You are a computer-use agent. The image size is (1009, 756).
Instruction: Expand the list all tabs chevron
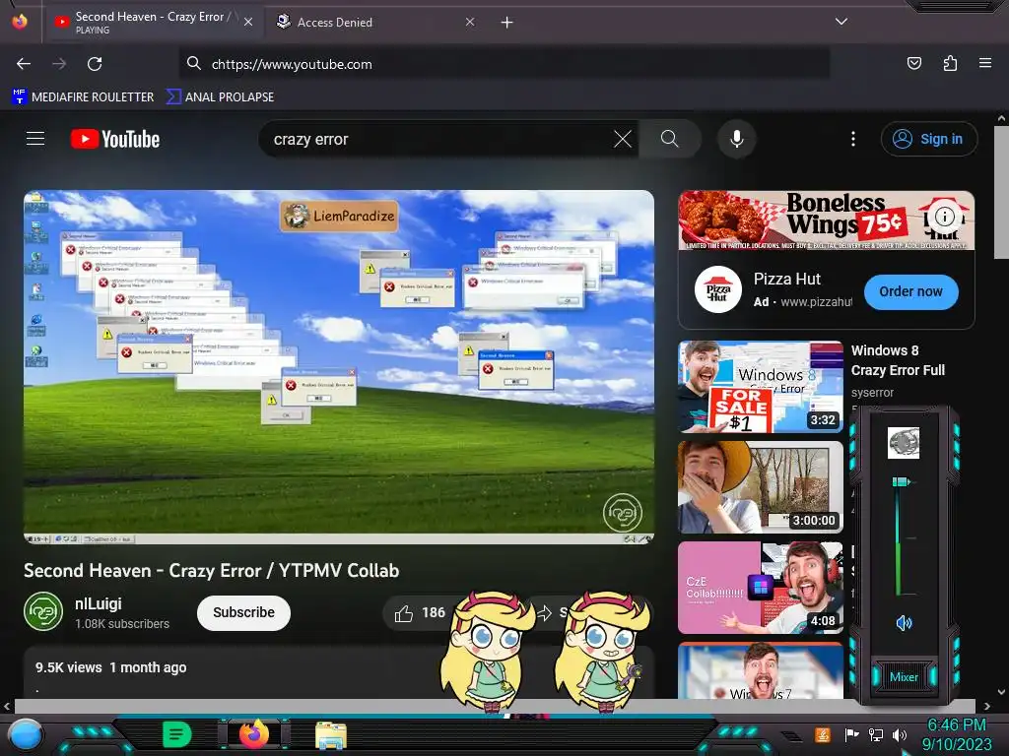coord(841,22)
